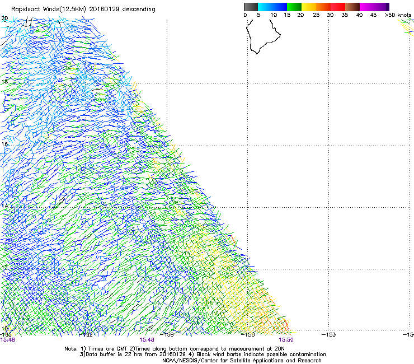Click the longitude label -153

[329, 335]
